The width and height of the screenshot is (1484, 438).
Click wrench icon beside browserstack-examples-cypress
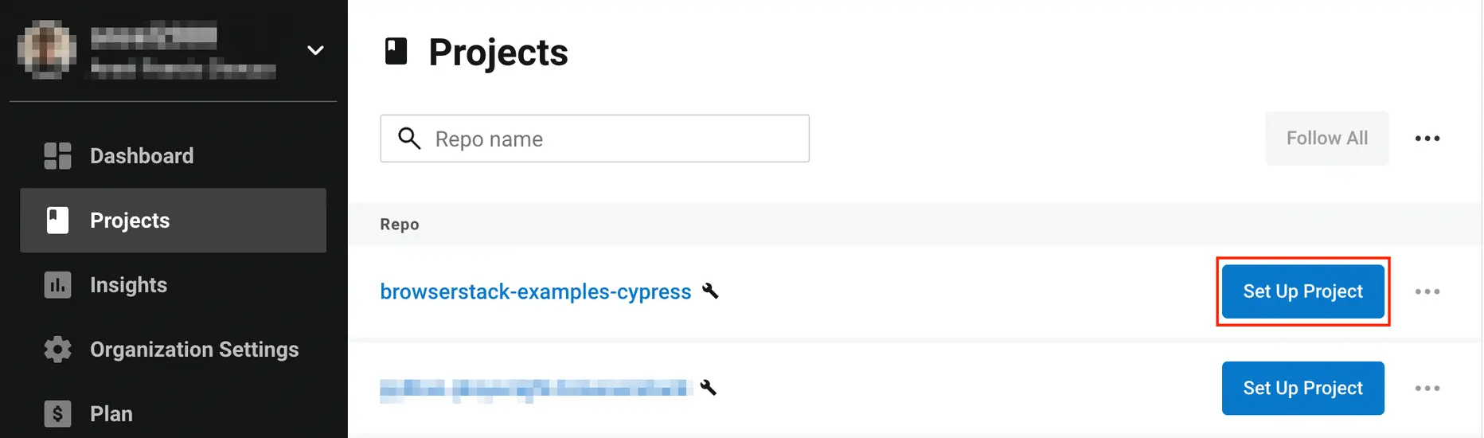[710, 291]
